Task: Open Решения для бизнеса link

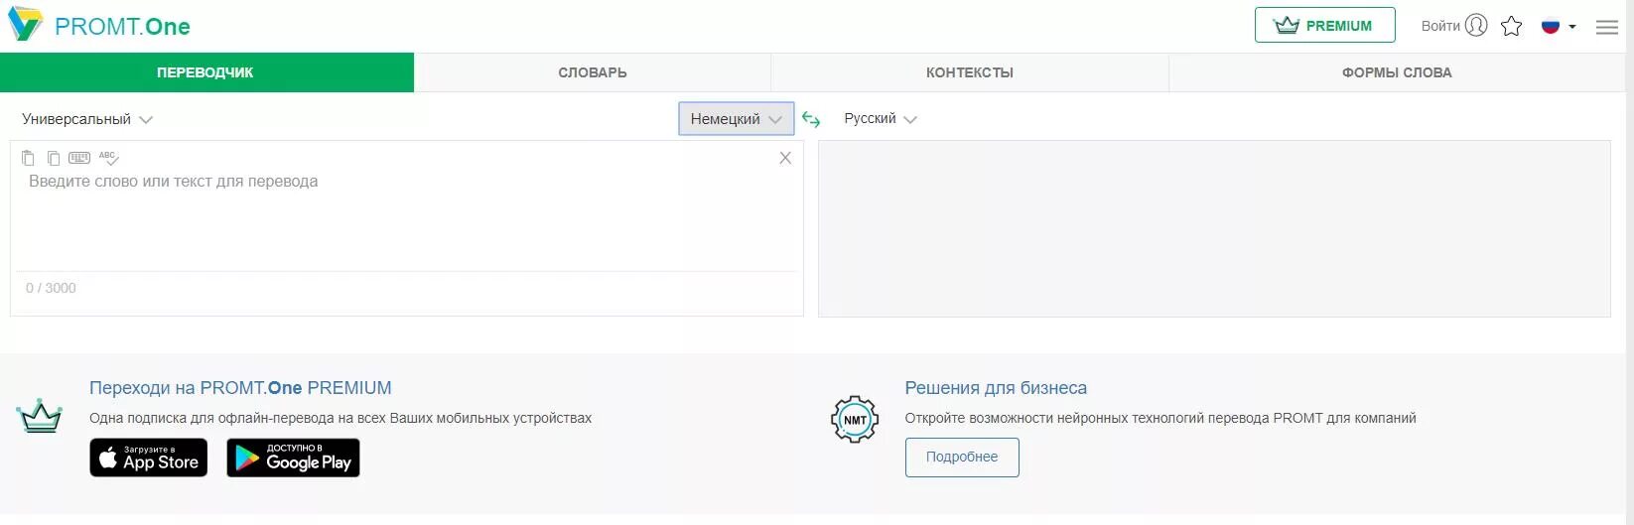Action: coord(996,388)
